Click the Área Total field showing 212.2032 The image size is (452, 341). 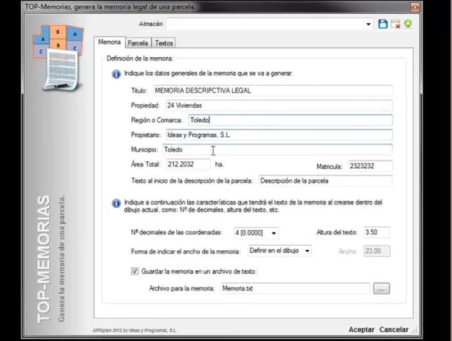pos(189,164)
